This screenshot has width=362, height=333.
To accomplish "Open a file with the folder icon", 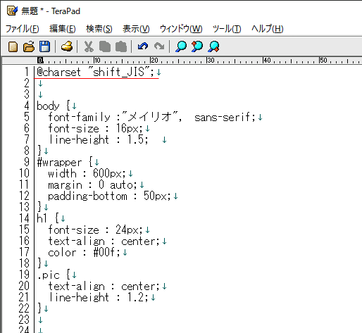I will (x=29, y=46).
